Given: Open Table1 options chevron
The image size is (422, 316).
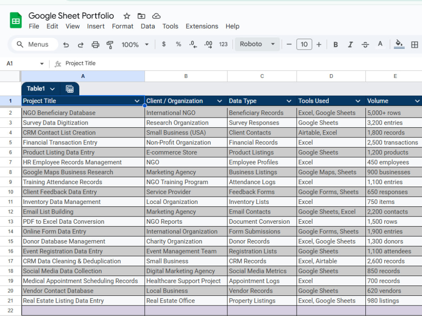Looking at the screenshot, I should [x=52, y=89].
